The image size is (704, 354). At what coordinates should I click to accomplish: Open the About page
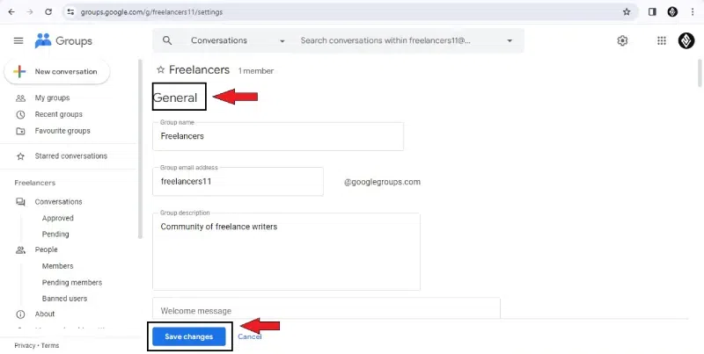click(x=45, y=314)
